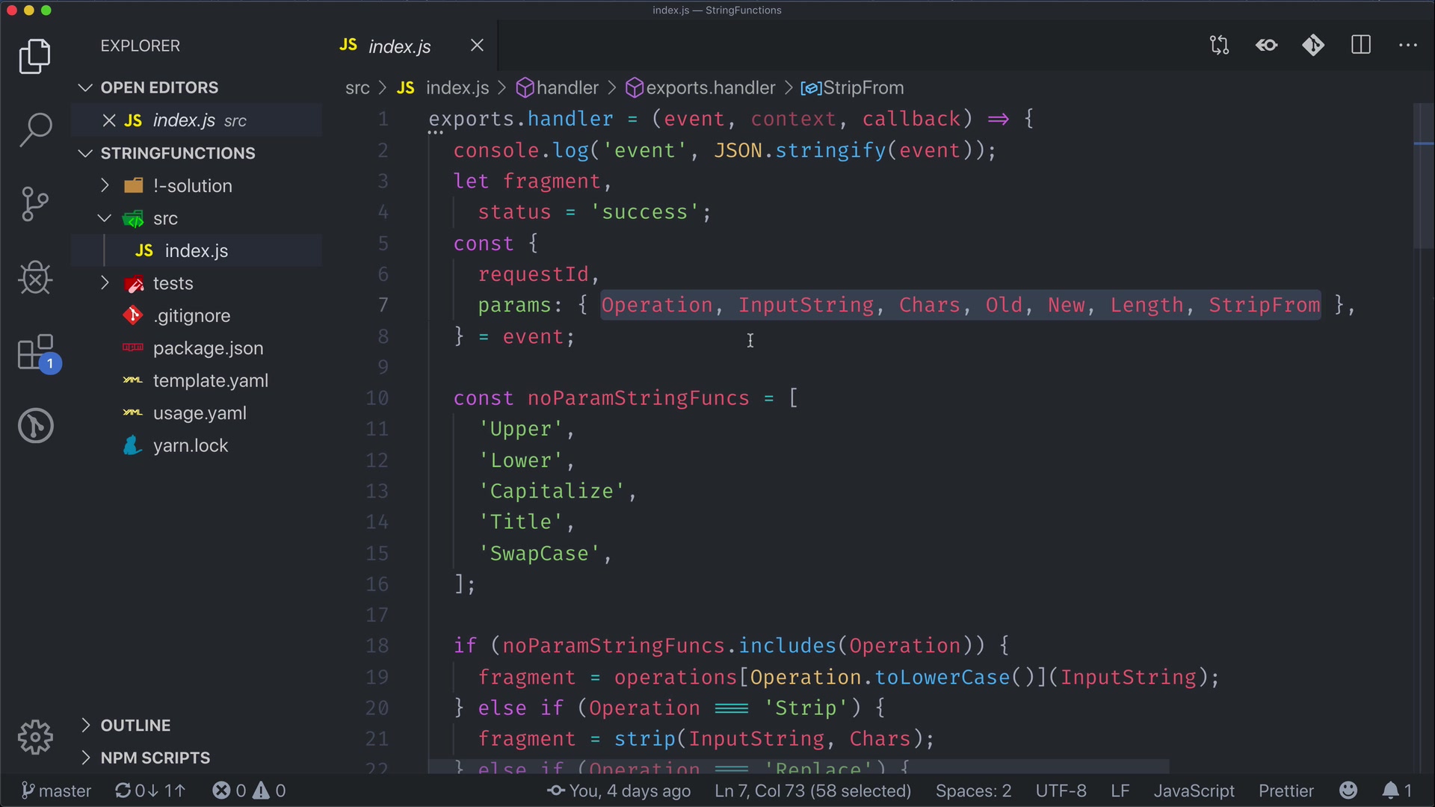Viewport: 1435px width, 807px height.
Task: Click the Split Editor Right icon
Action: click(1361, 46)
